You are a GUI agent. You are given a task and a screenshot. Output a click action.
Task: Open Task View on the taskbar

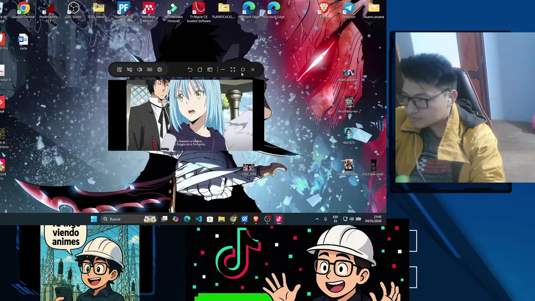(x=164, y=219)
